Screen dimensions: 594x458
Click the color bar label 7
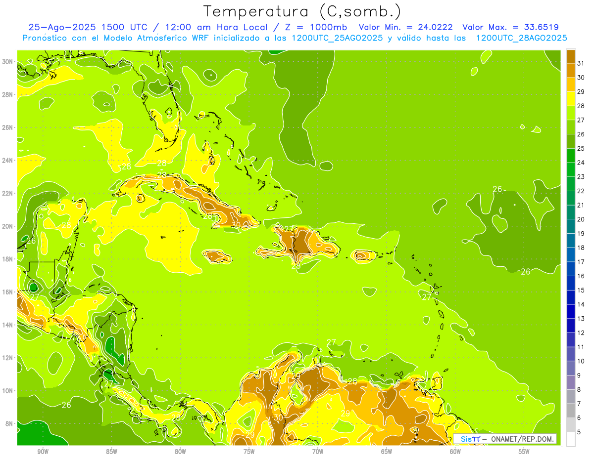pyautogui.click(x=579, y=404)
